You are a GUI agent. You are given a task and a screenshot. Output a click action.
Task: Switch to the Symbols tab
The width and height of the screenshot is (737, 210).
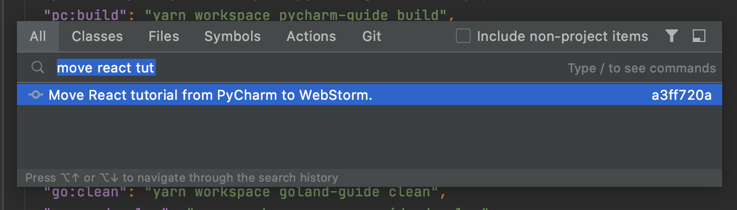pos(233,36)
